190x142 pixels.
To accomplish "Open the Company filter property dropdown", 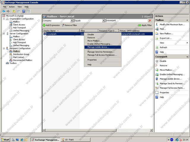I will 72,21.
